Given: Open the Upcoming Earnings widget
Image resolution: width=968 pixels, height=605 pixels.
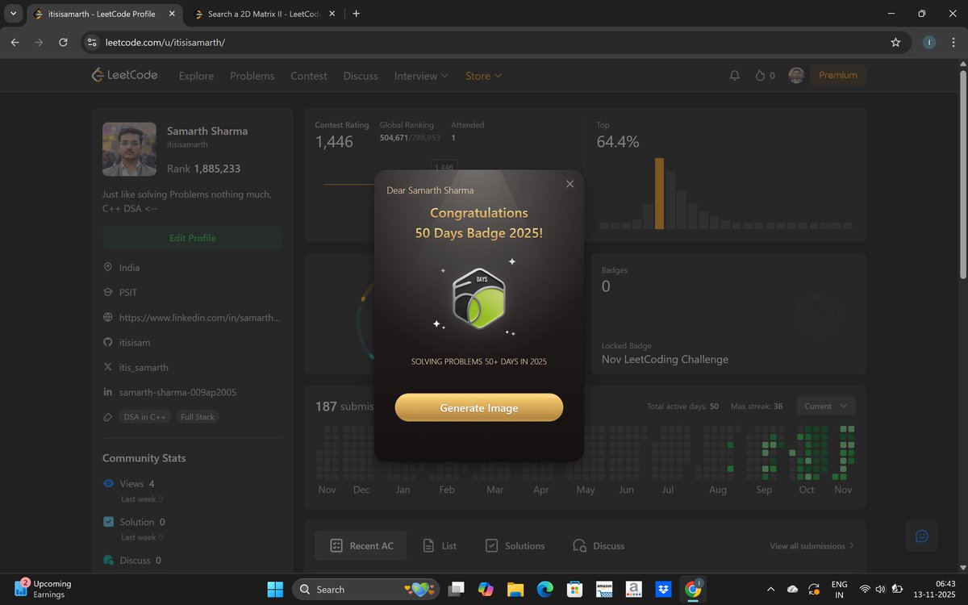Looking at the screenshot, I should [44, 589].
